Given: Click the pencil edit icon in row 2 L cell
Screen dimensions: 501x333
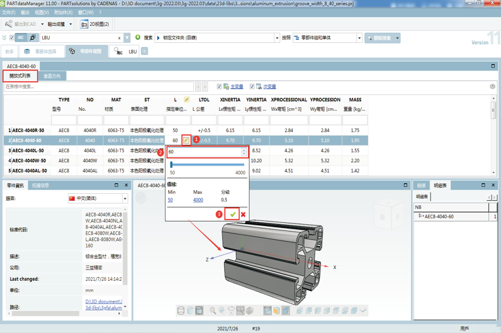Looking at the screenshot, I should pyautogui.click(x=186, y=140).
